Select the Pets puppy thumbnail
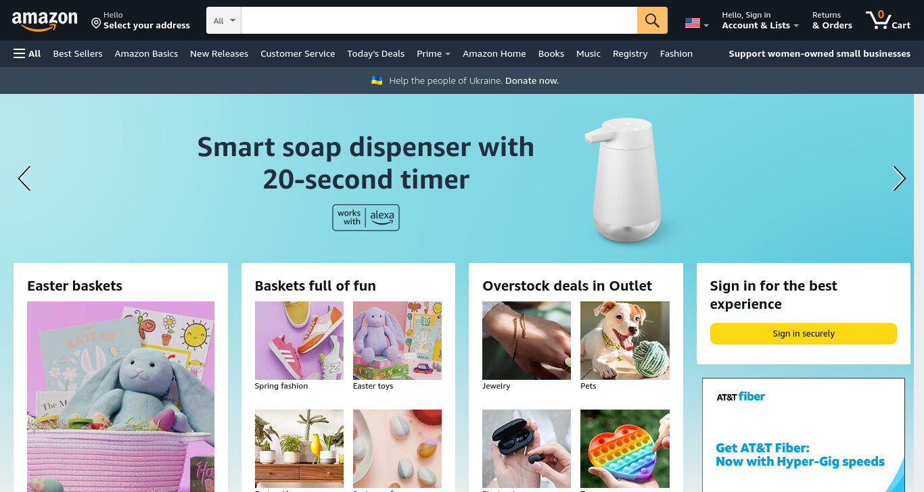 click(x=625, y=341)
